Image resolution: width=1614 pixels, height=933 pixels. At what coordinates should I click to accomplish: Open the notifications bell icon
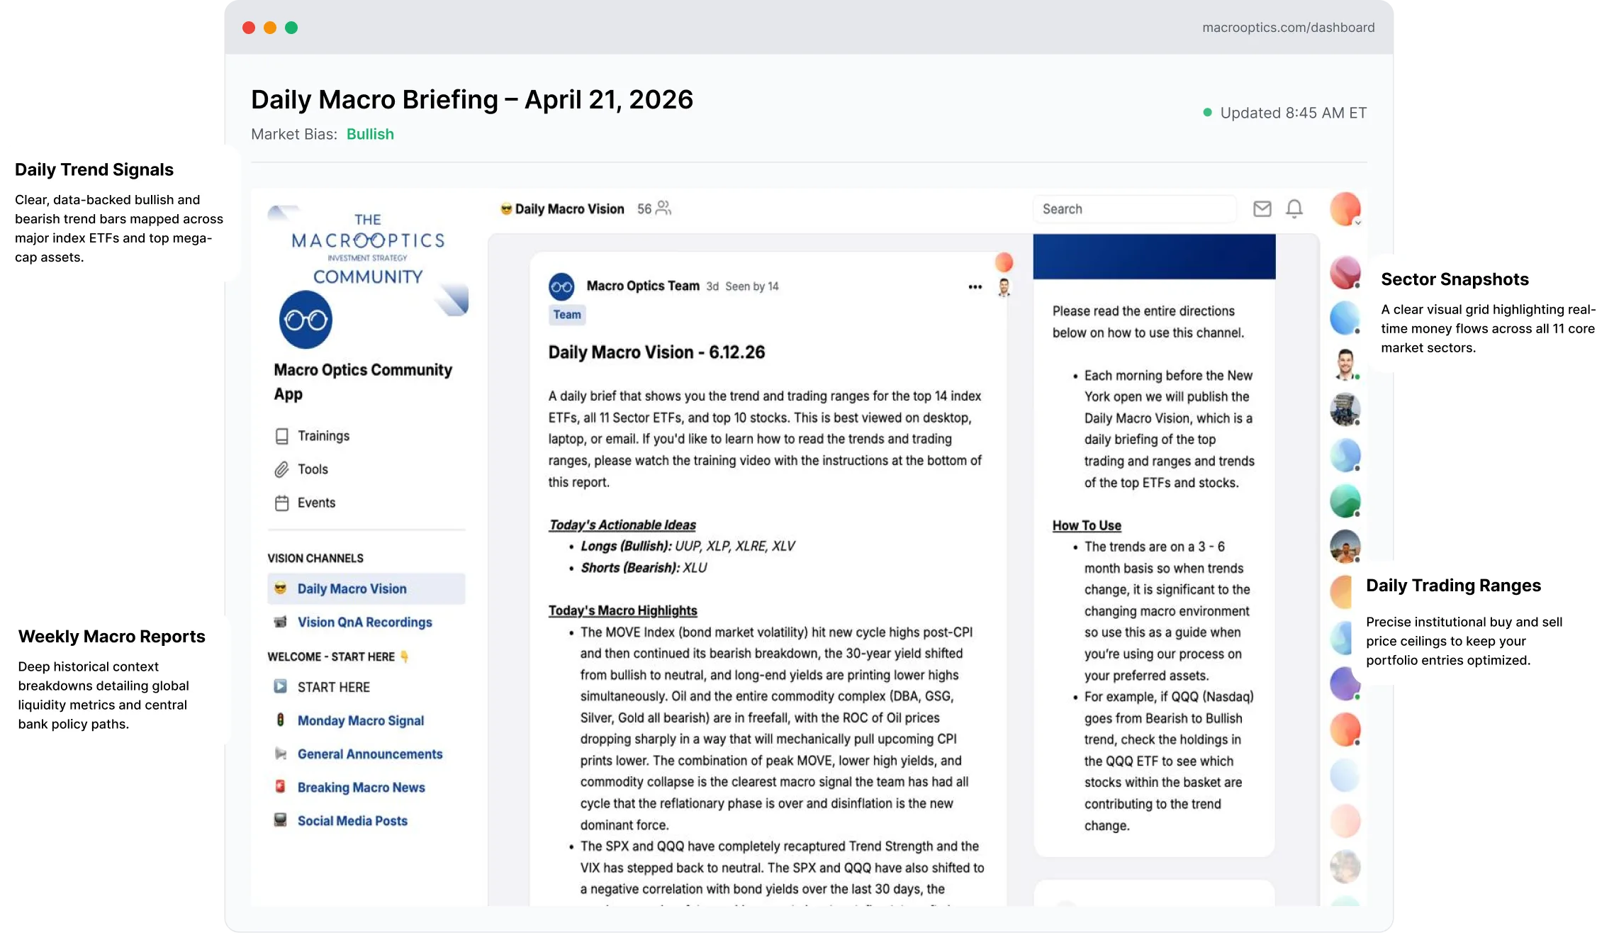[1294, 208]
